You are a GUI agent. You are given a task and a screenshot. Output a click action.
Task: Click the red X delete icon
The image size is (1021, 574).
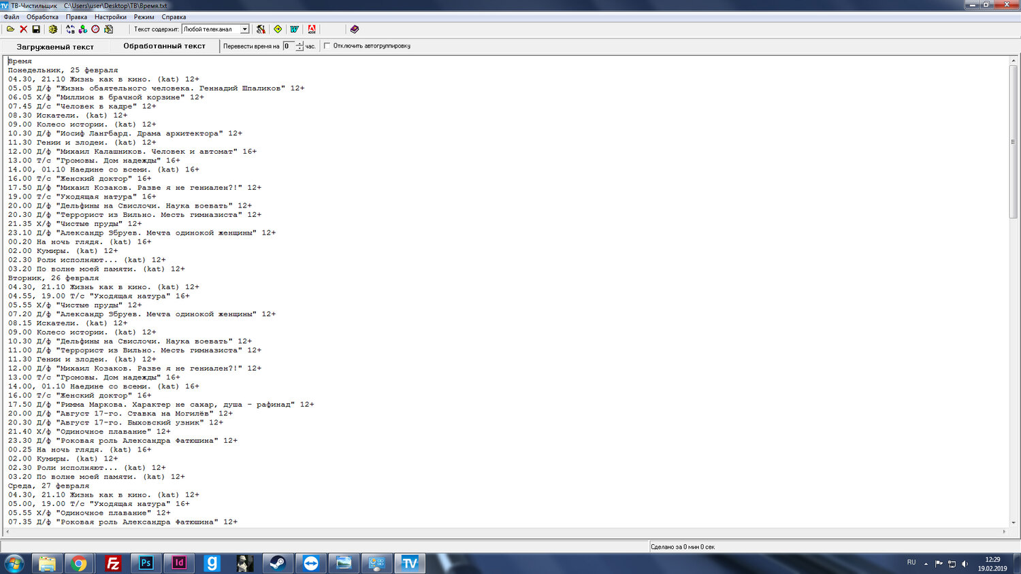23,29
